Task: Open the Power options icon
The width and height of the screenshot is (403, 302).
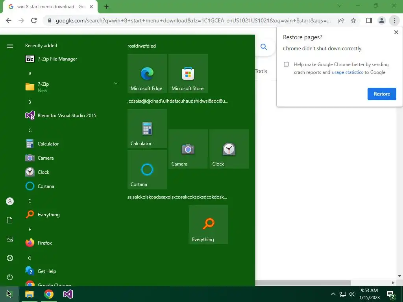Action: 10,277
